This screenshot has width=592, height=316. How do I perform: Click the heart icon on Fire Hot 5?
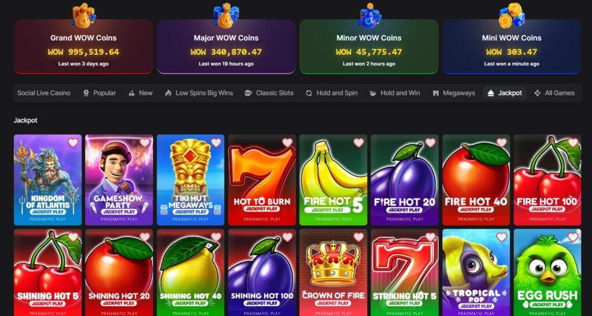pos(358,143)
